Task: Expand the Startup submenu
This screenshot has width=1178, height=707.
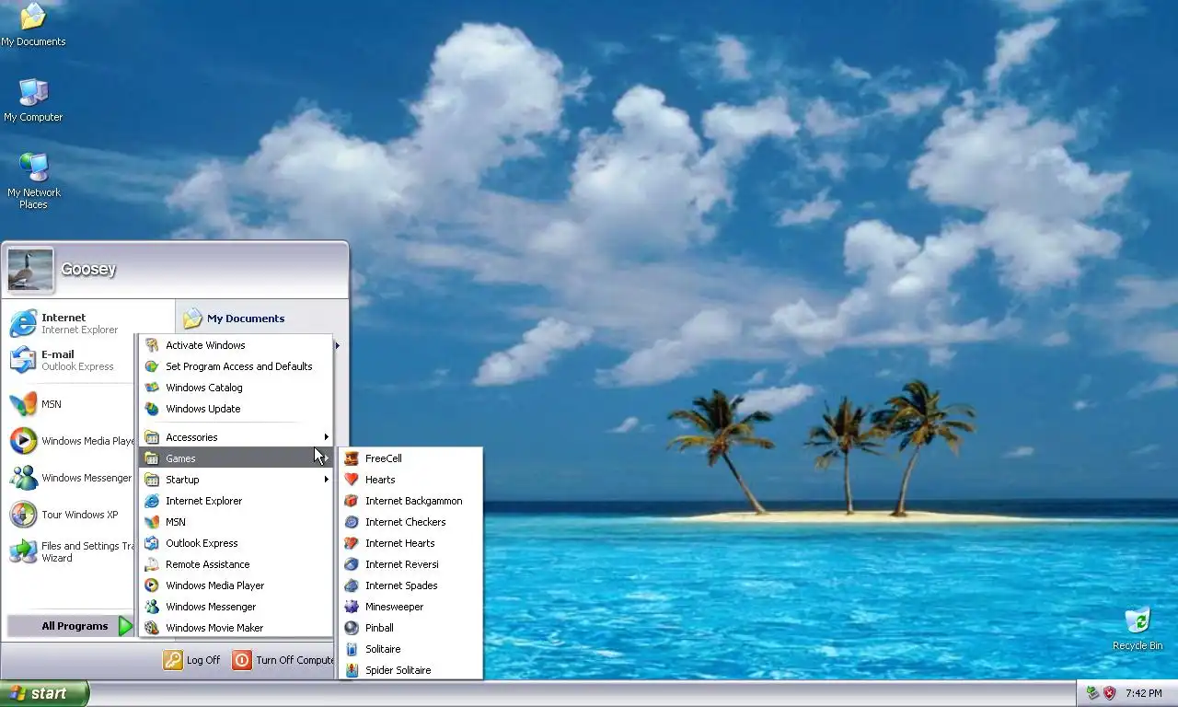Action: (x=236, y=480)
